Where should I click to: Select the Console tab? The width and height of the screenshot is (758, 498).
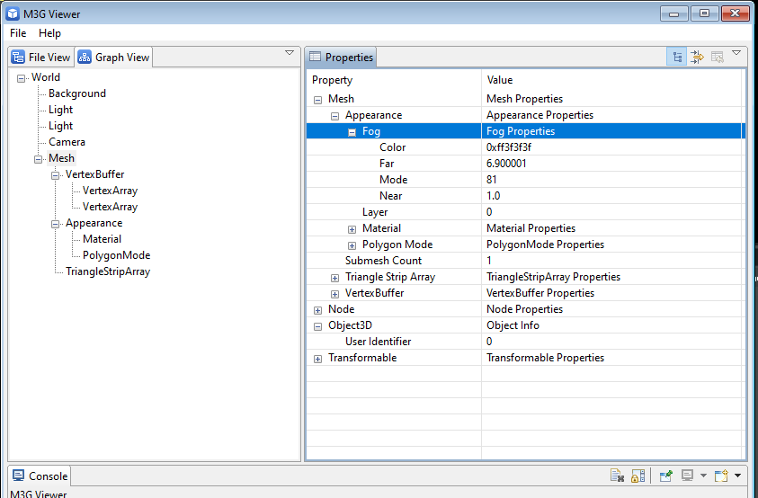click(40, 476)
